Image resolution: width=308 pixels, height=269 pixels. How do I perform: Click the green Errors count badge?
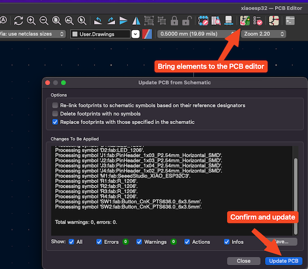[125, 242]
